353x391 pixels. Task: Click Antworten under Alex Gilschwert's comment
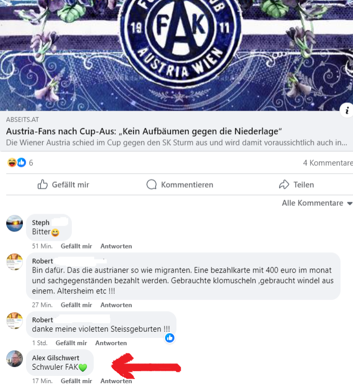click(x=116, y=381)
